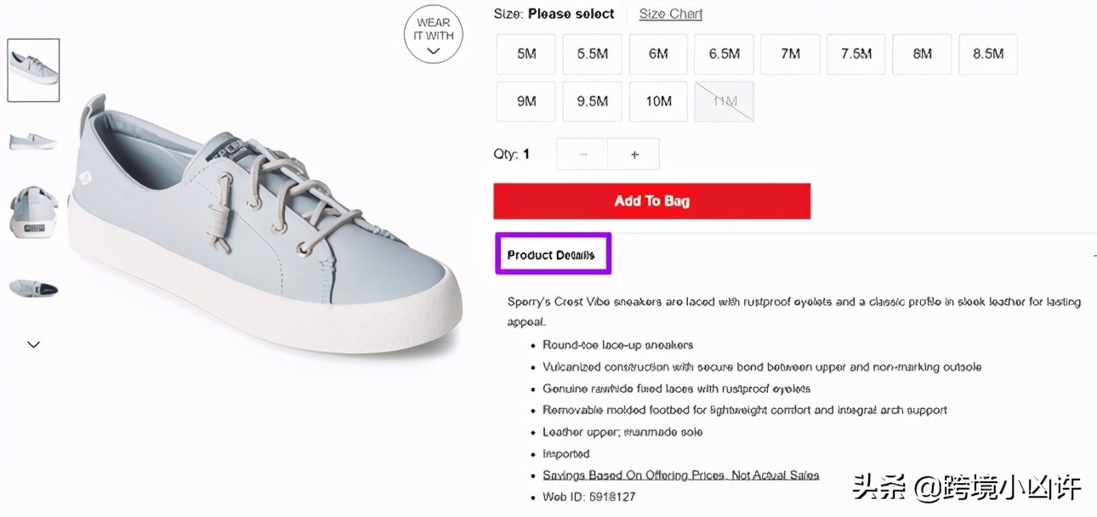Open the Size Chart link

coord(670,14)
